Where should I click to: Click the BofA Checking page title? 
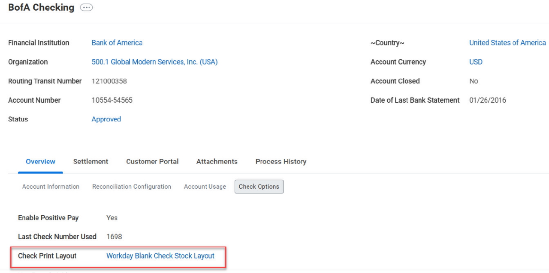coord(41,8)
